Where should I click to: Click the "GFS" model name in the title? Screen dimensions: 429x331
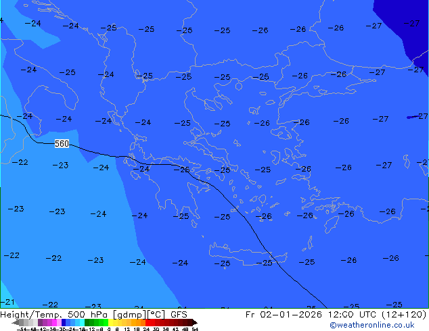pyautogui.click(x=179, y=315)
